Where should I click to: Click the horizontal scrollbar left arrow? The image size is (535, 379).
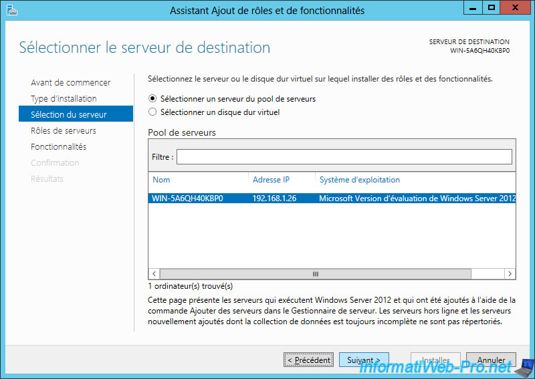point(154,273)
